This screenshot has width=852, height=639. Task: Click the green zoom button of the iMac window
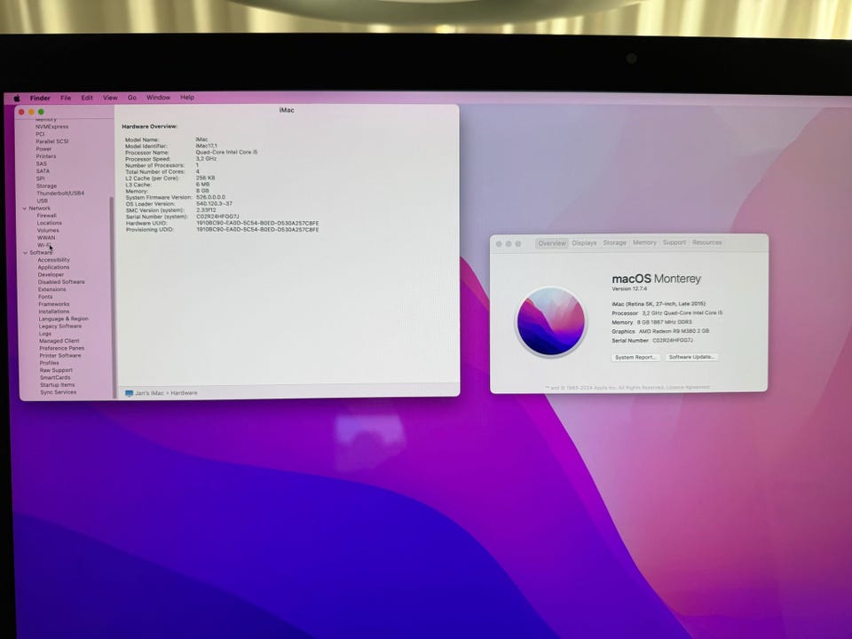click(x=41, y=112)
